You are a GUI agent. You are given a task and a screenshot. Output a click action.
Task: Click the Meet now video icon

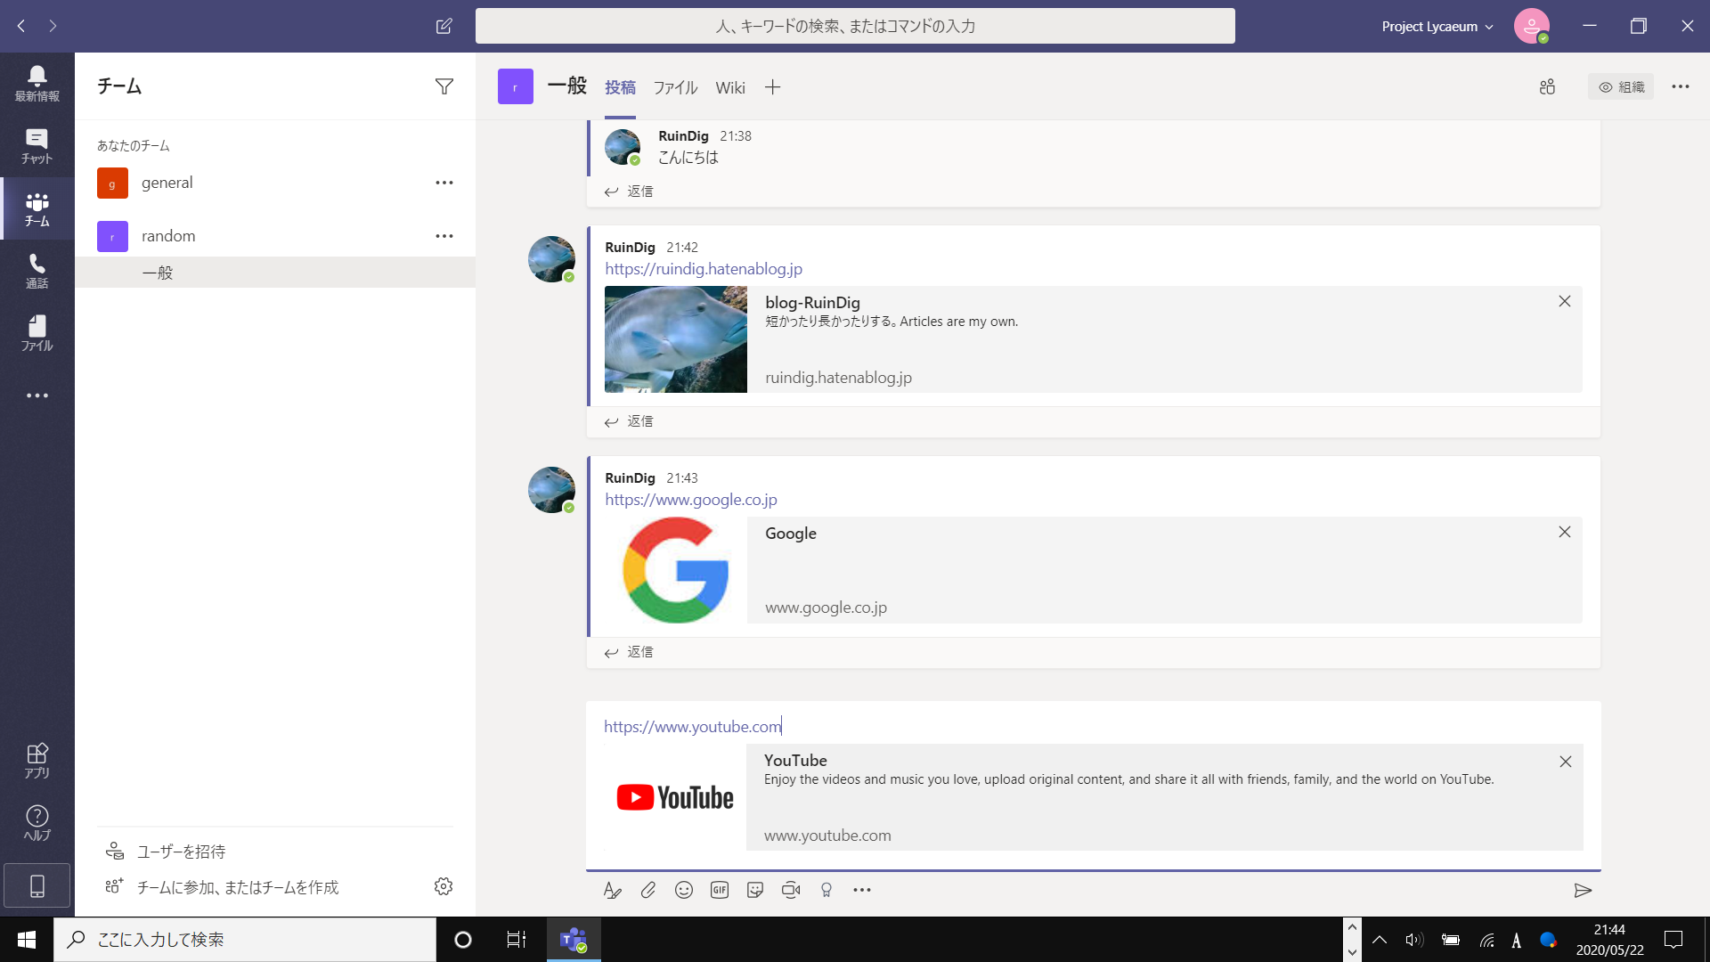[790, 890]
